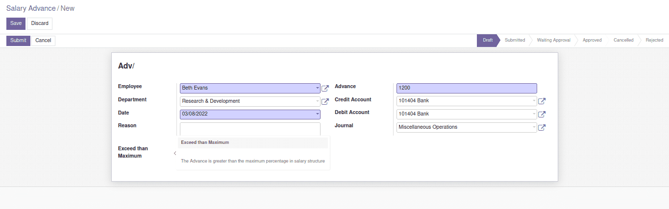The width and height of the screenshot is (669, 209).
Task: Click the Save button
Action: point(16,23)
